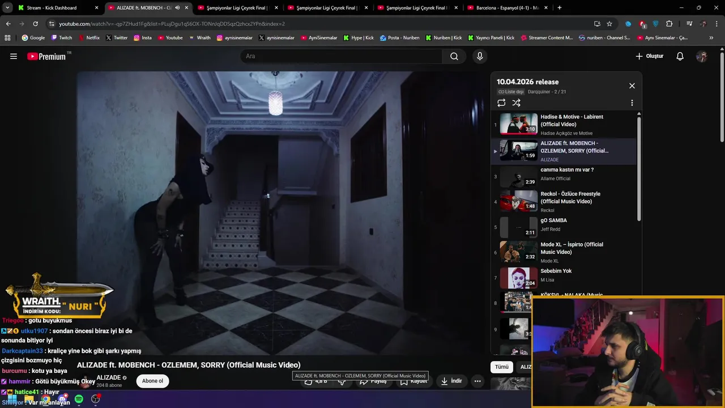Open the Nuriben | Kick bookmark

tap(443, 38)
